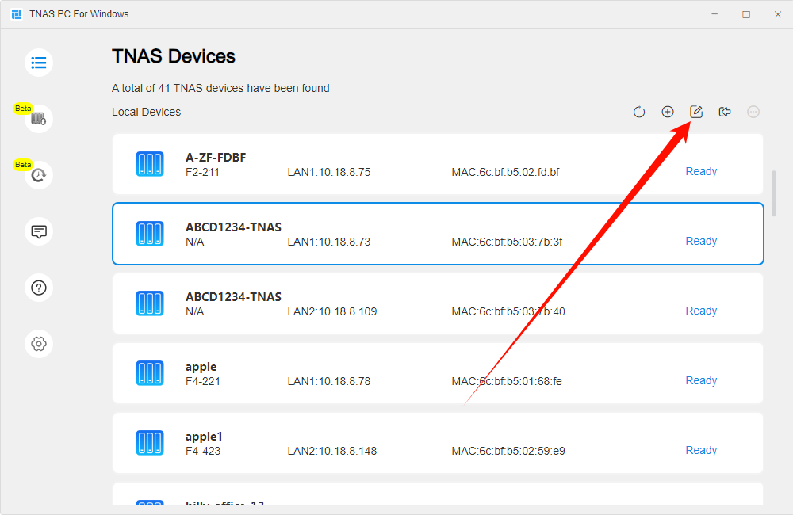The image size is (793, 515).
Task: Click the edit pencil toolbar icon
Action: (x=696, y=112)
